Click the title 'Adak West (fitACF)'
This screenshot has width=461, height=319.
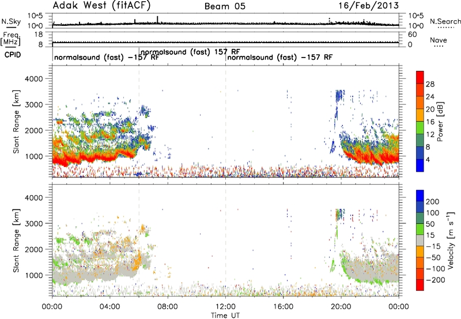[x=101, y=6]
